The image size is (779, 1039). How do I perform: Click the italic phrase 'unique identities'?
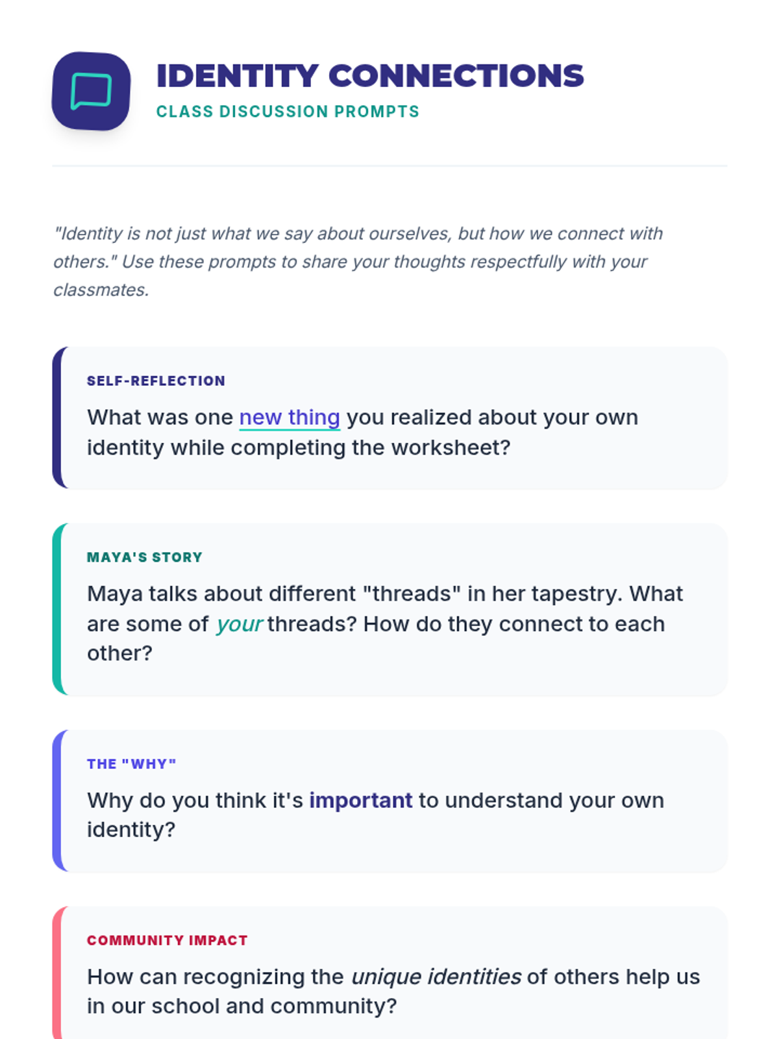436,977
